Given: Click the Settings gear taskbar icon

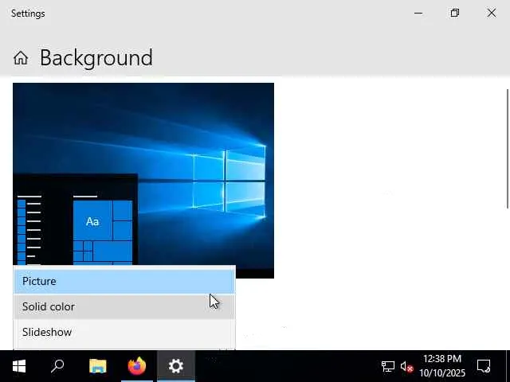Looking at the screenshot, I should pyautogui.click(x=176, y=366).
